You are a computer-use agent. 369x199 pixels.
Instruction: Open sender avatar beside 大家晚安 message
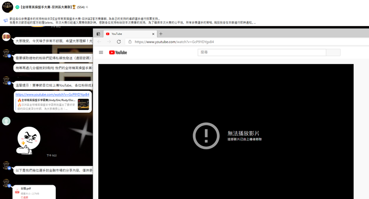[x=6, y=36]
